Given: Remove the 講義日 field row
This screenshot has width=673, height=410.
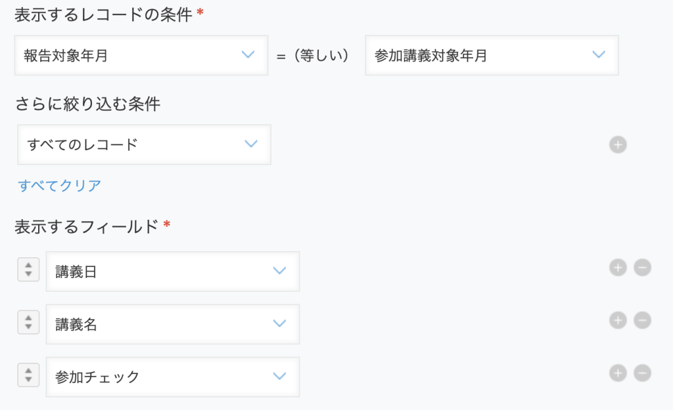Looking at the screenshot, I should (x=642, y=268).
